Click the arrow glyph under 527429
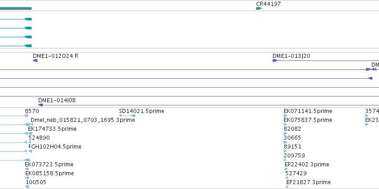Viewport: 379px width, 189px height. (287, 178)
